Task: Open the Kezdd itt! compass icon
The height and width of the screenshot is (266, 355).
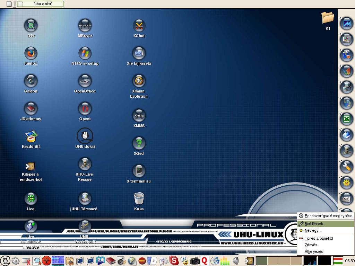Action: point(31,136)
